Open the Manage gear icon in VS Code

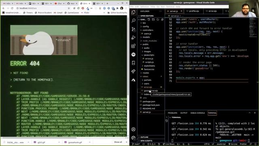(x=134, y=138)
